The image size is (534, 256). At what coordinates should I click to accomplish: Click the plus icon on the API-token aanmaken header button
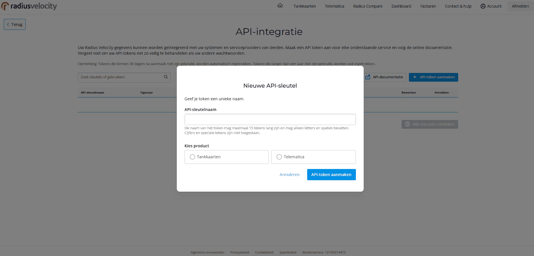(x=415, y=77)
